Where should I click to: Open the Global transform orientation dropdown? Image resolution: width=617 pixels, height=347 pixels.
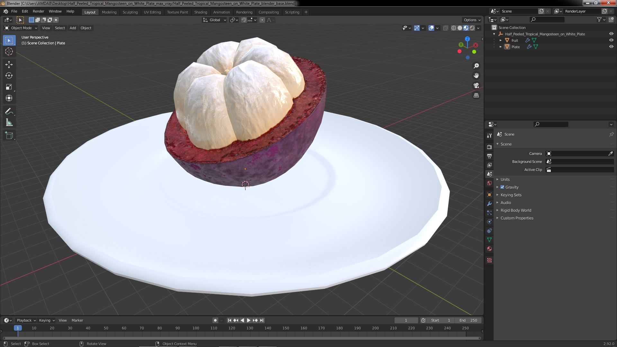214,20
